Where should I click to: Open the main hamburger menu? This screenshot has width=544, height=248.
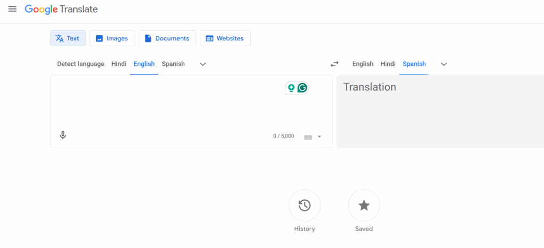(12, 9)
